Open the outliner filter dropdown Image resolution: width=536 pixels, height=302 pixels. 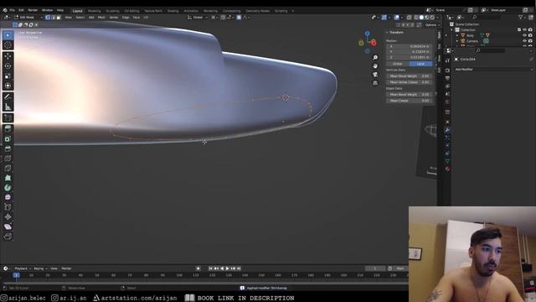[522, 17]
